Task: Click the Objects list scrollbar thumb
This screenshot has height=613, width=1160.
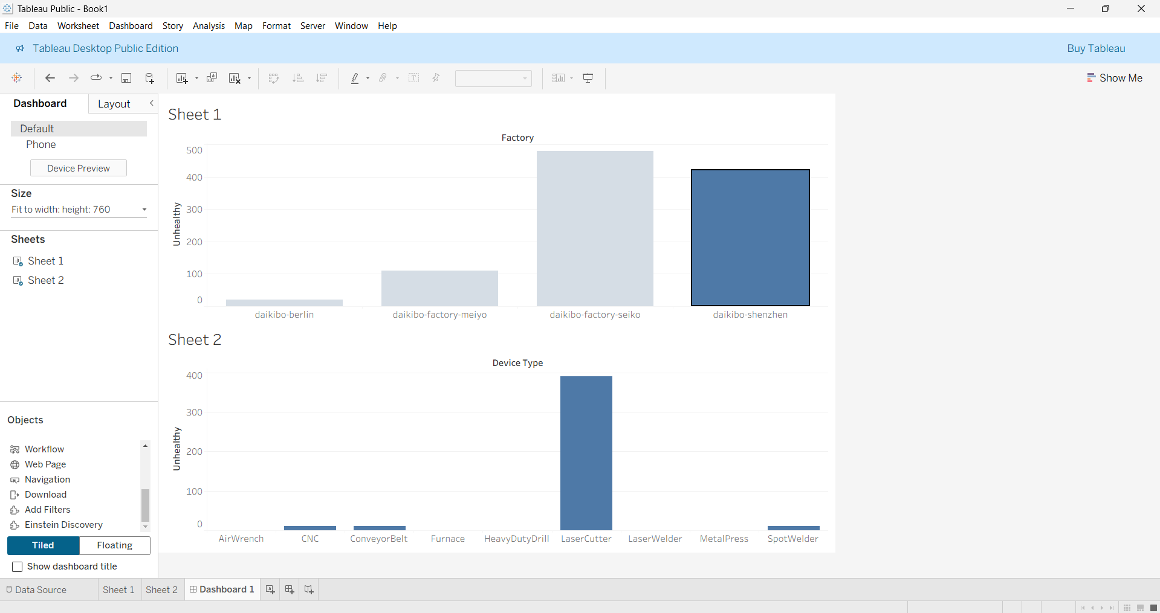Action: 145,505
